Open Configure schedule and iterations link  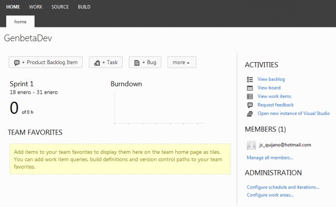(x=283, y=187)
